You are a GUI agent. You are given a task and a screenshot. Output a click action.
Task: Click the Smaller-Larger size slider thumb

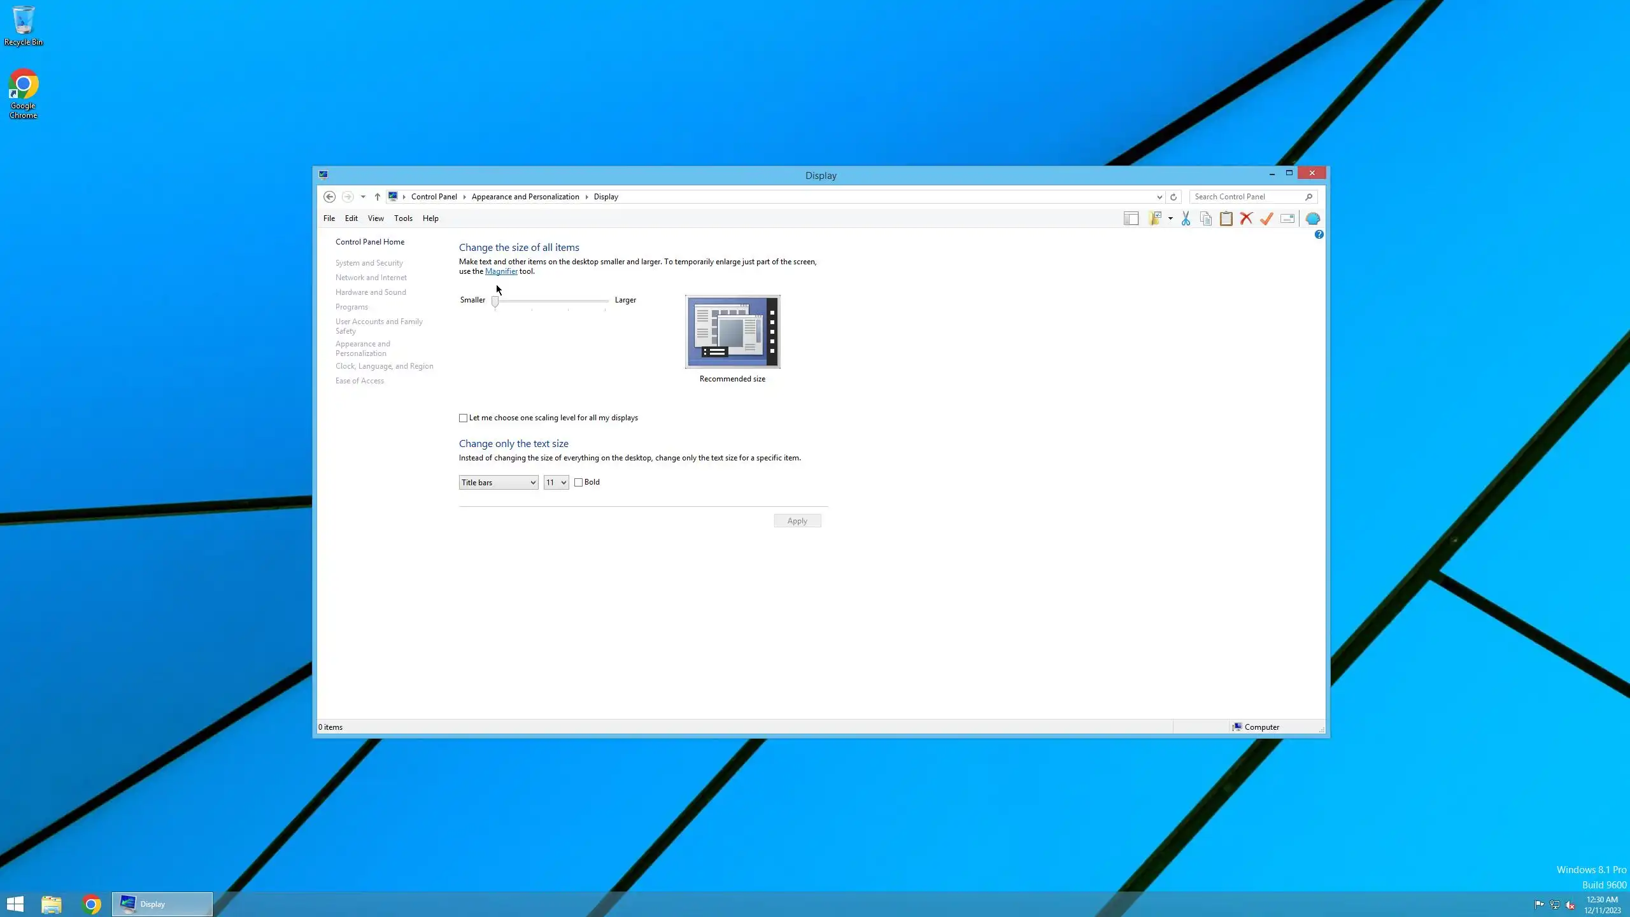pos(495,301)
